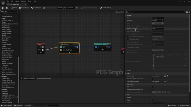Click the Input node's In pin
191x107 pixels.
pyautogui.click(x=42, y=47)
